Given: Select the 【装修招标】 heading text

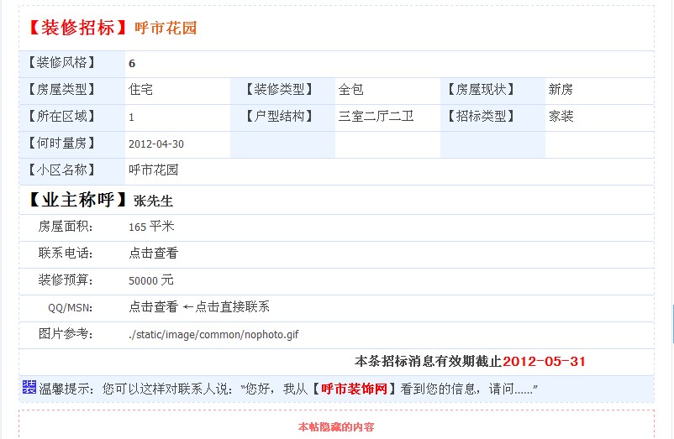Looking at the screenshot, I should click(x=77, y=28).
